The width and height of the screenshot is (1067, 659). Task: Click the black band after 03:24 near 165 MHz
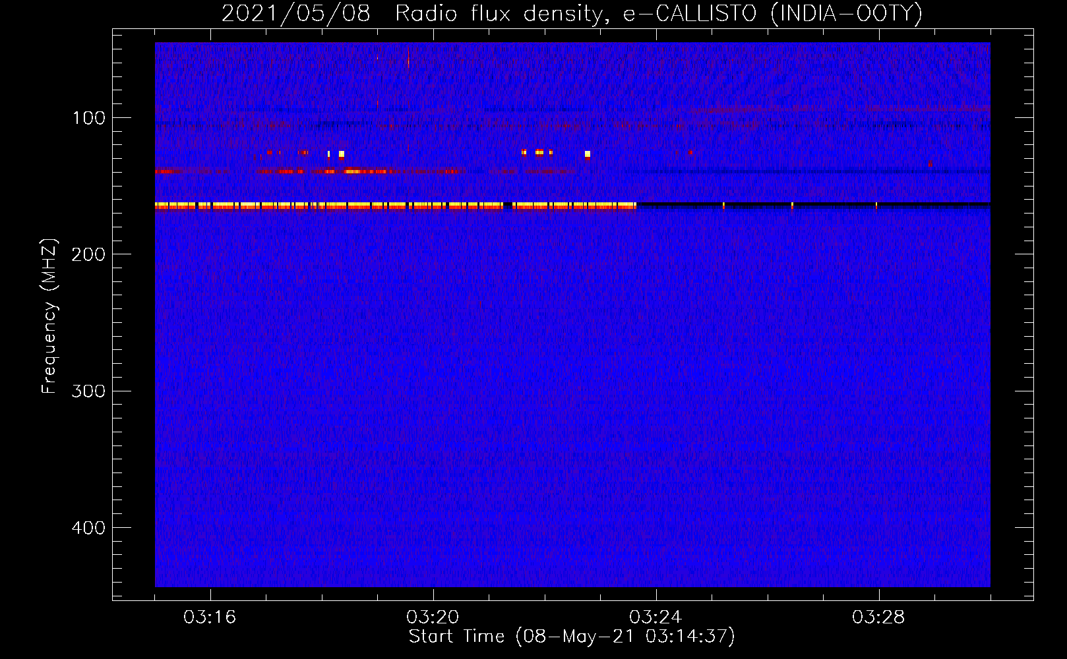[814, 206]
